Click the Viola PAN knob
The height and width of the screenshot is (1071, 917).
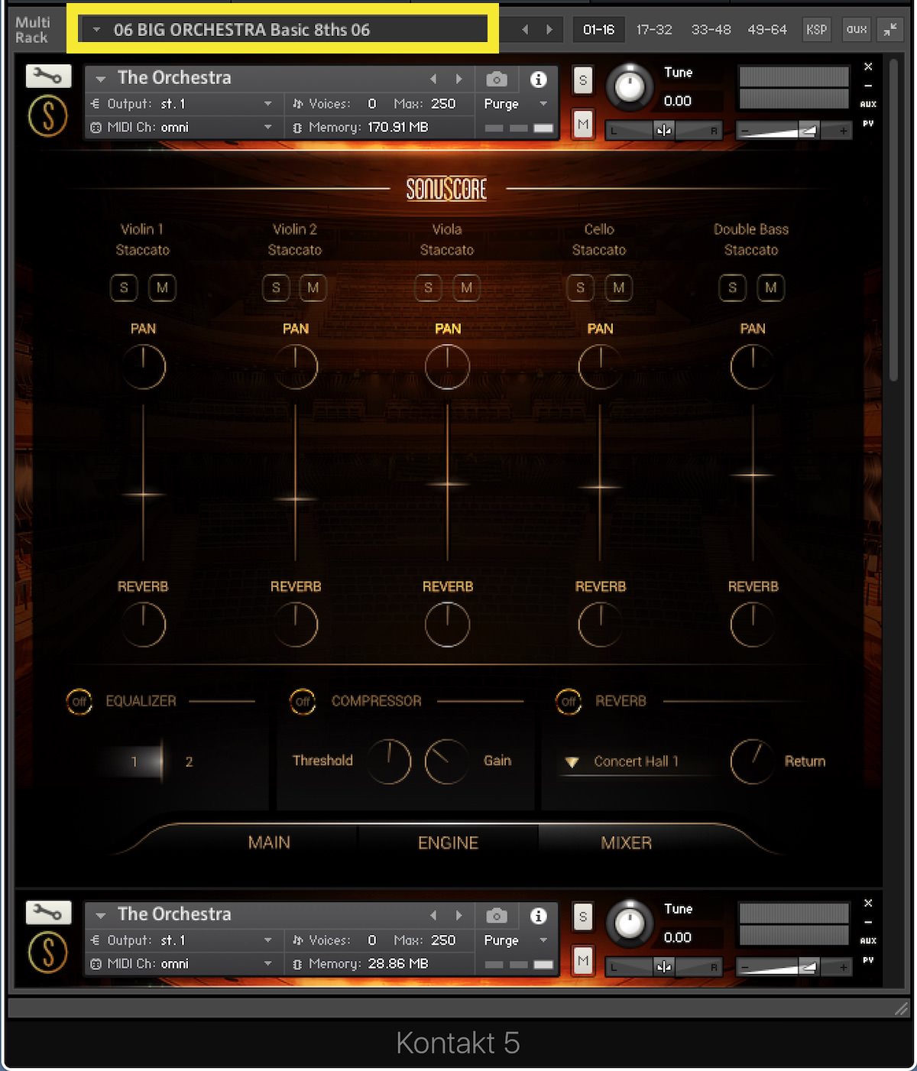pos(447,366)
